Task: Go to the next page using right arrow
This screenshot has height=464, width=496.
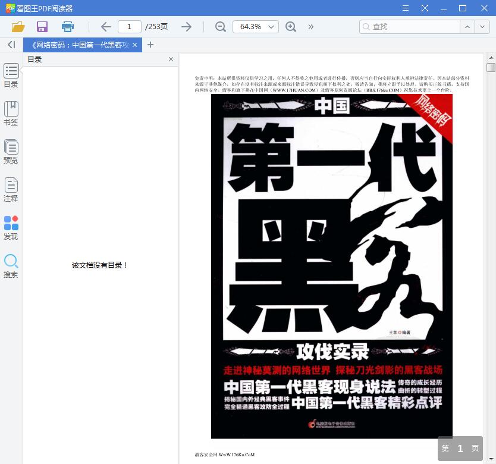Action: [x=186, y=27]
